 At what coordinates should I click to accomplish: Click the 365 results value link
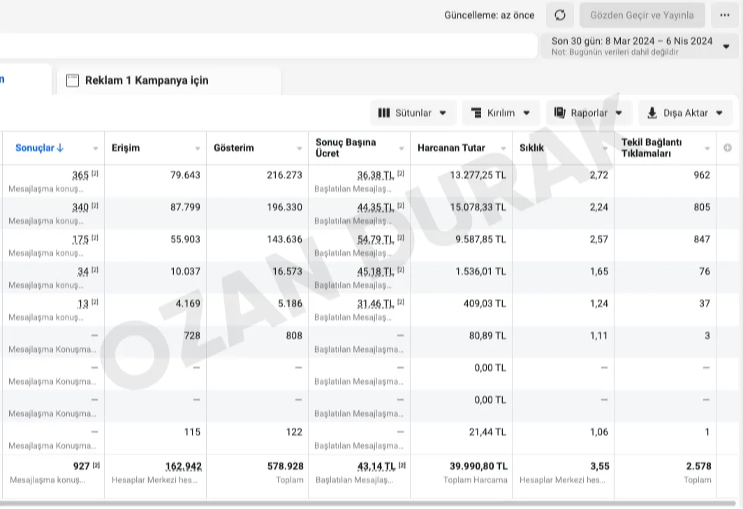(x=80, y=175)
